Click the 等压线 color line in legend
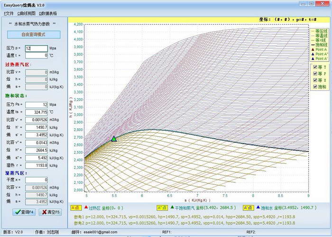The height and width of the screenshot is (237, 332). click(312, 30)
